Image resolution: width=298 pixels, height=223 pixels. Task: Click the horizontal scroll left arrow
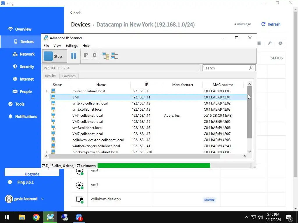(x=46, y=157)
